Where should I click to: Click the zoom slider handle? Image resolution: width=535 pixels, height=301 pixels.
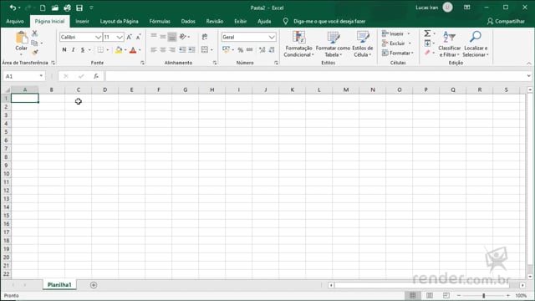coord(483,295)
